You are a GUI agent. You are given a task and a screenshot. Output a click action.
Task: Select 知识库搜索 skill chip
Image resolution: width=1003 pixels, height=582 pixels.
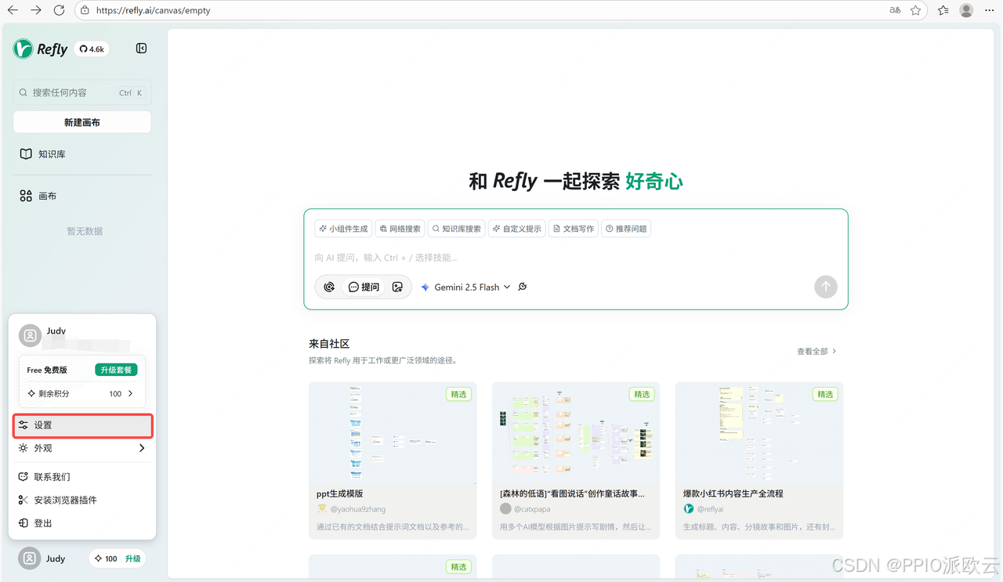point(456,229)
